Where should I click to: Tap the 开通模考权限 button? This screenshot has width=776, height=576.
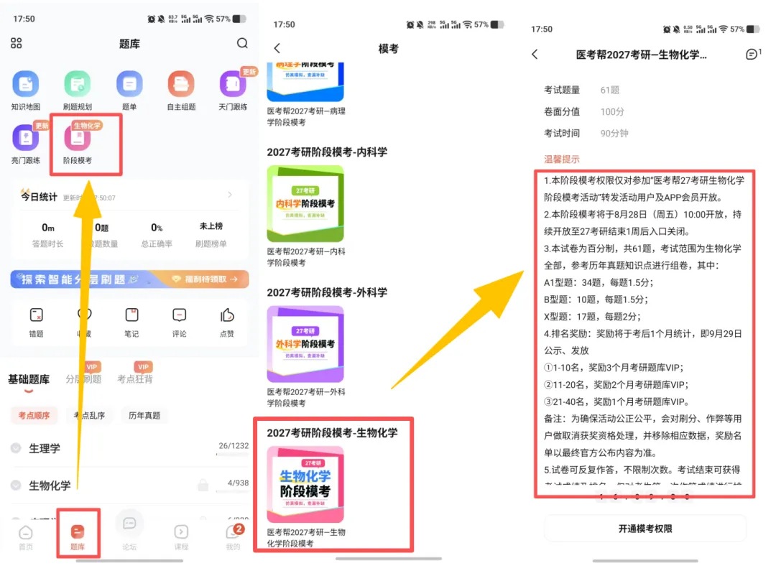click(x=645, y=529)
